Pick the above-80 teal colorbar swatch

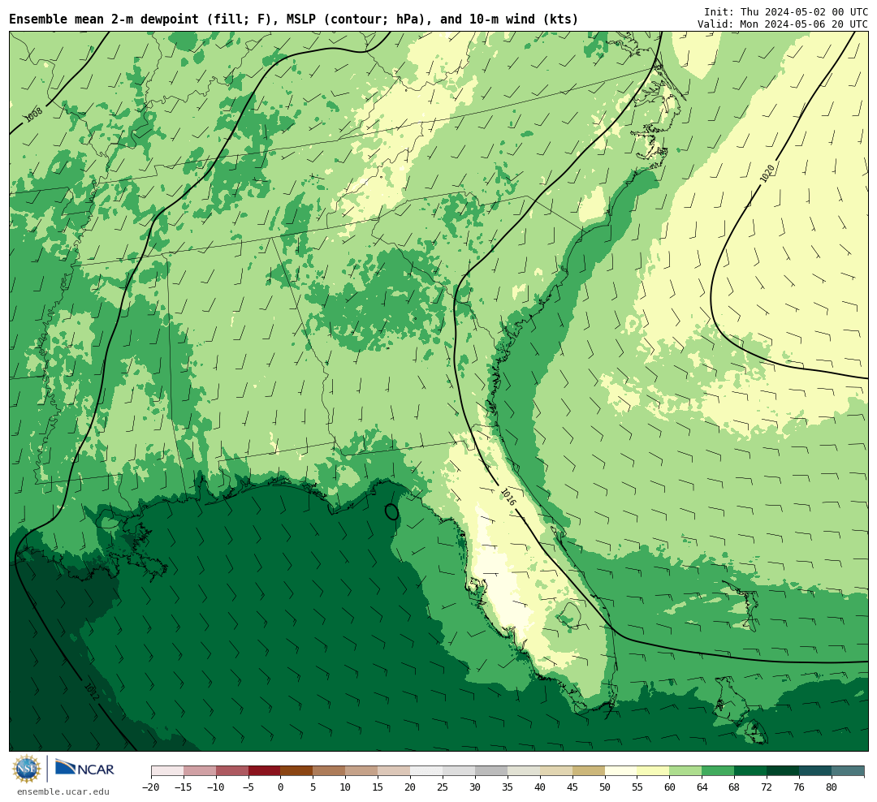tap(849, 771)
